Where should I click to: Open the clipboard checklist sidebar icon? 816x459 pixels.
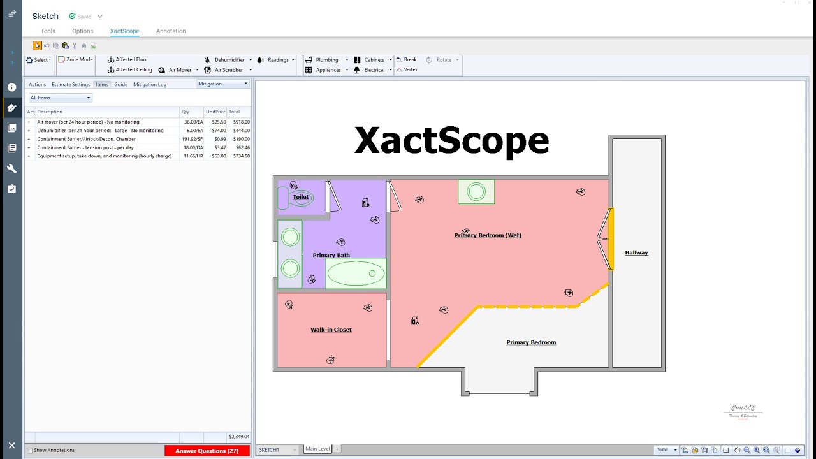(11, 189)
